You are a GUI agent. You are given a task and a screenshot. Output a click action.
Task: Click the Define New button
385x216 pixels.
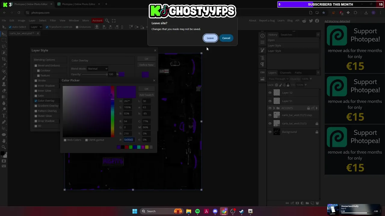146,65
